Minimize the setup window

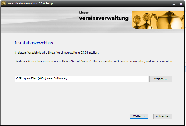tap(174, 4)
